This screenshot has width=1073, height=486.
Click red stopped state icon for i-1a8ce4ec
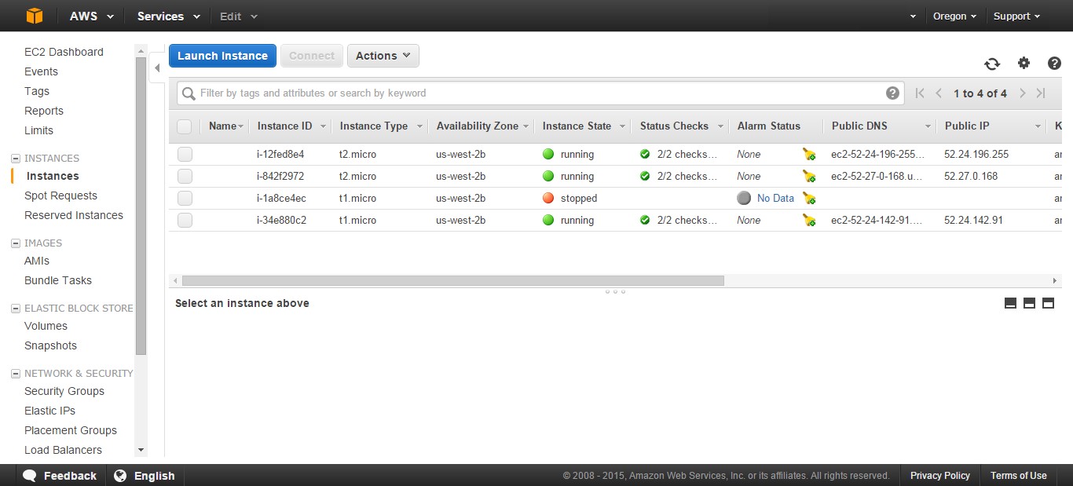[548, 199]
